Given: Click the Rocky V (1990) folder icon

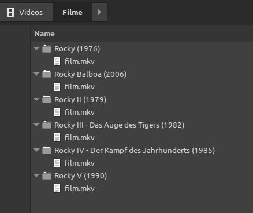Looking at the screenshot, I should coord(47,175).
